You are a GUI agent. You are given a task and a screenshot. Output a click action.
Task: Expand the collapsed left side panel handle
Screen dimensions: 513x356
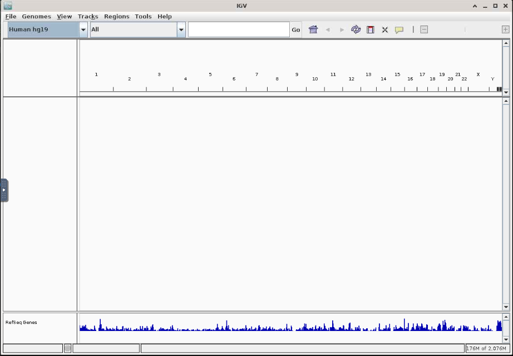tap(4, 190)
